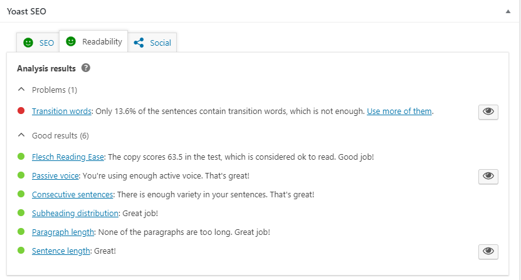
Task: Open the "Use more of them" link
Action: 399,111
